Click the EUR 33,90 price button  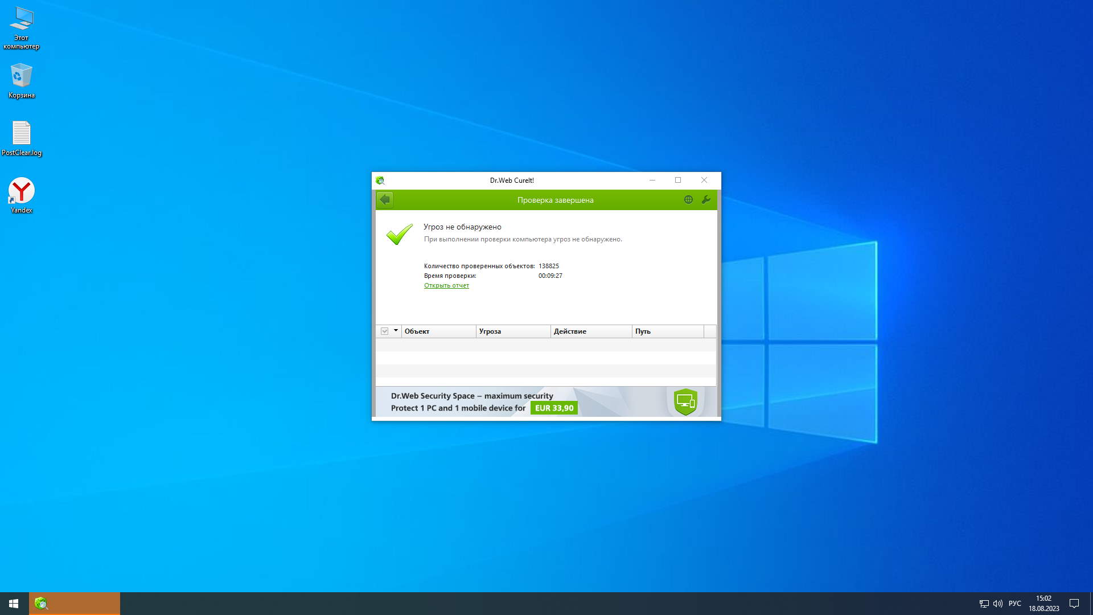point(554,408)
